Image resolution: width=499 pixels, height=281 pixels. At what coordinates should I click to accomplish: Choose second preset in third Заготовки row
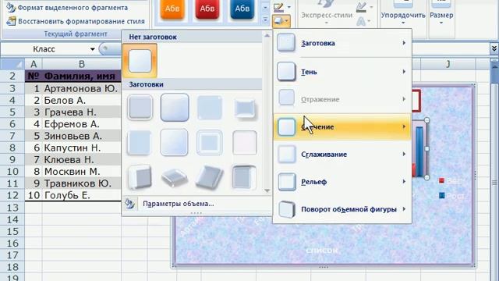(175, 178)
